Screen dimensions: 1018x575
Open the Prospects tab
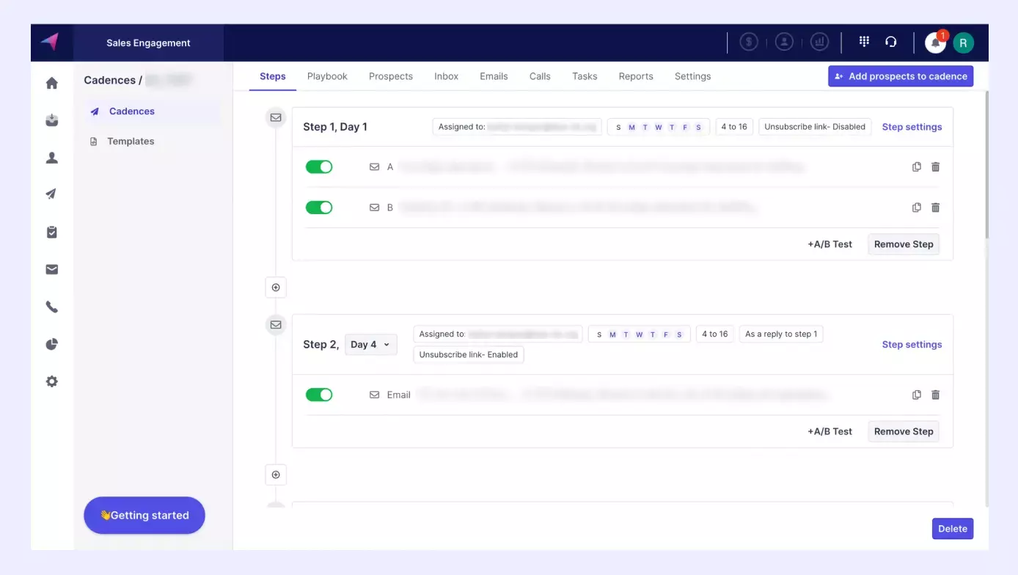click(390, 76)
